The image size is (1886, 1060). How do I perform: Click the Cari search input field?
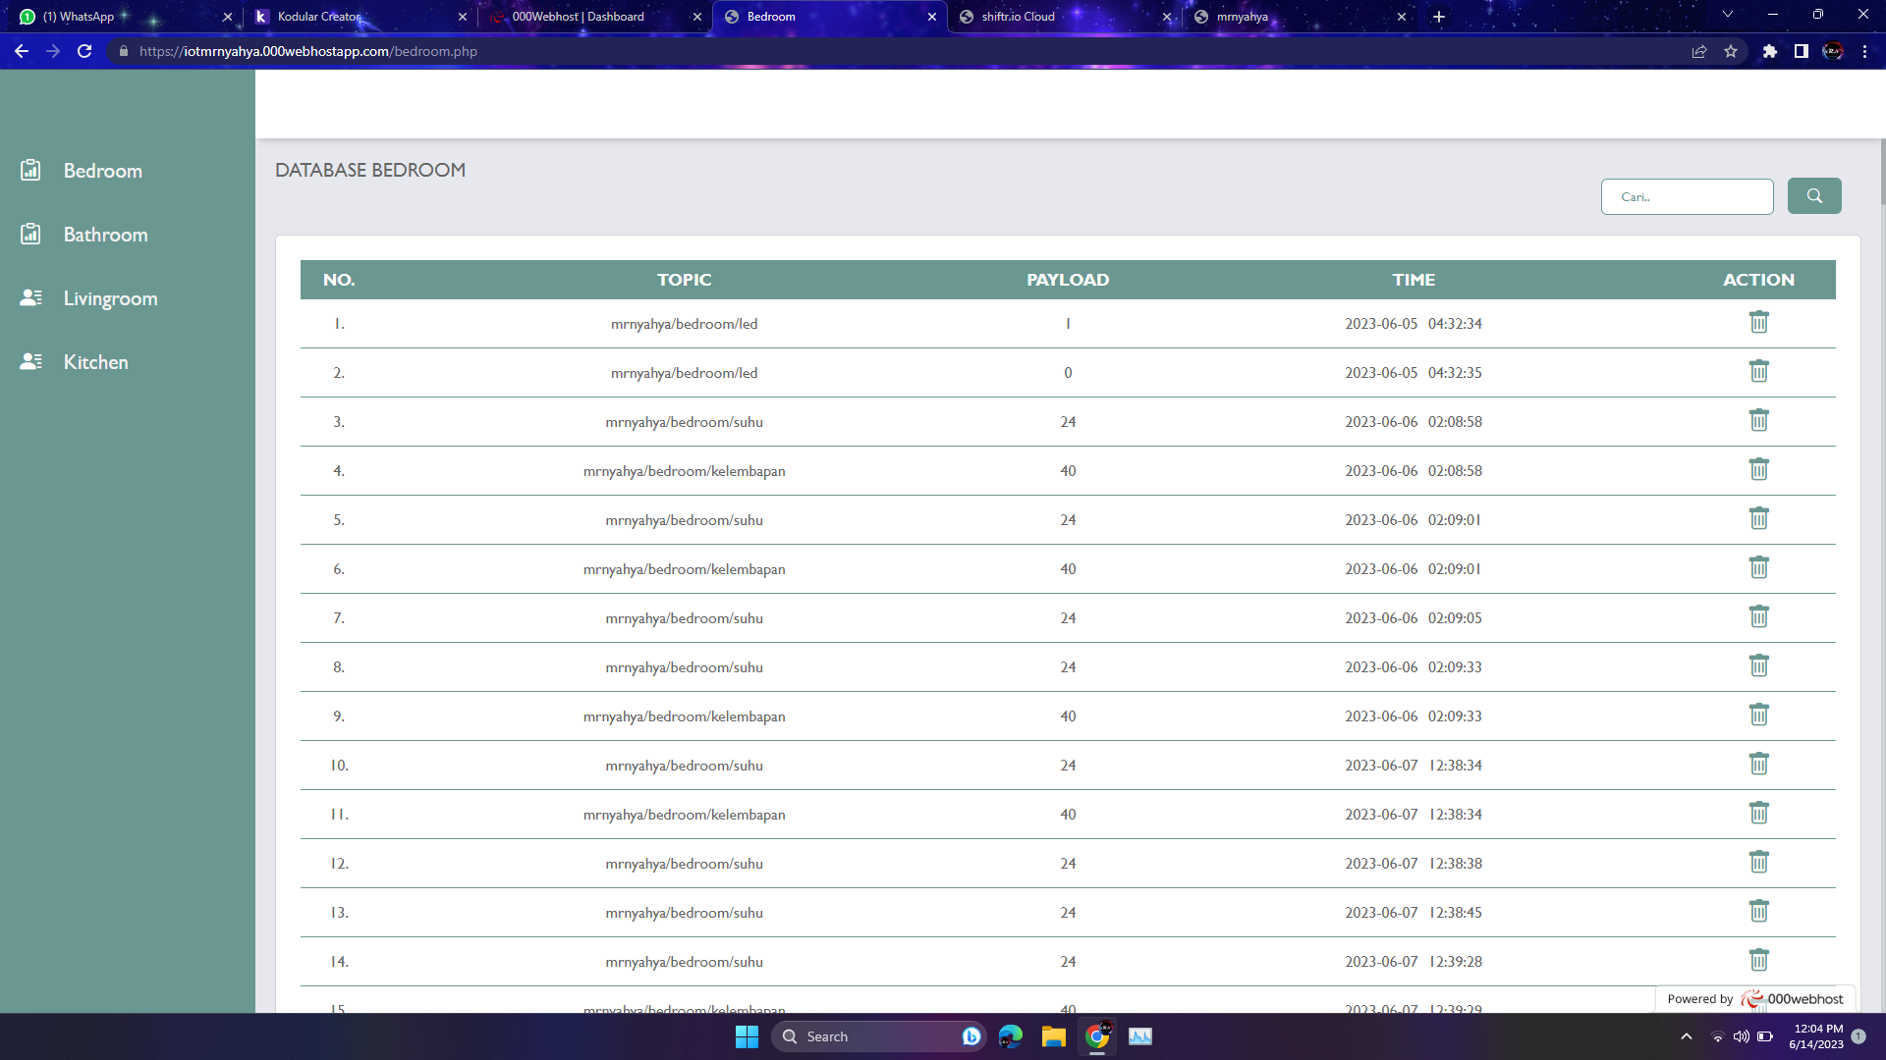point(1686,196)
